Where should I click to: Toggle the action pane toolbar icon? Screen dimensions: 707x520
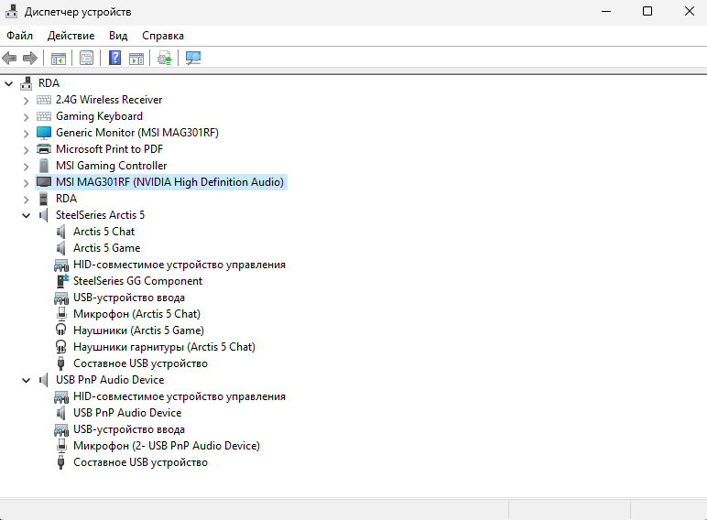click(x=136, y=58)
